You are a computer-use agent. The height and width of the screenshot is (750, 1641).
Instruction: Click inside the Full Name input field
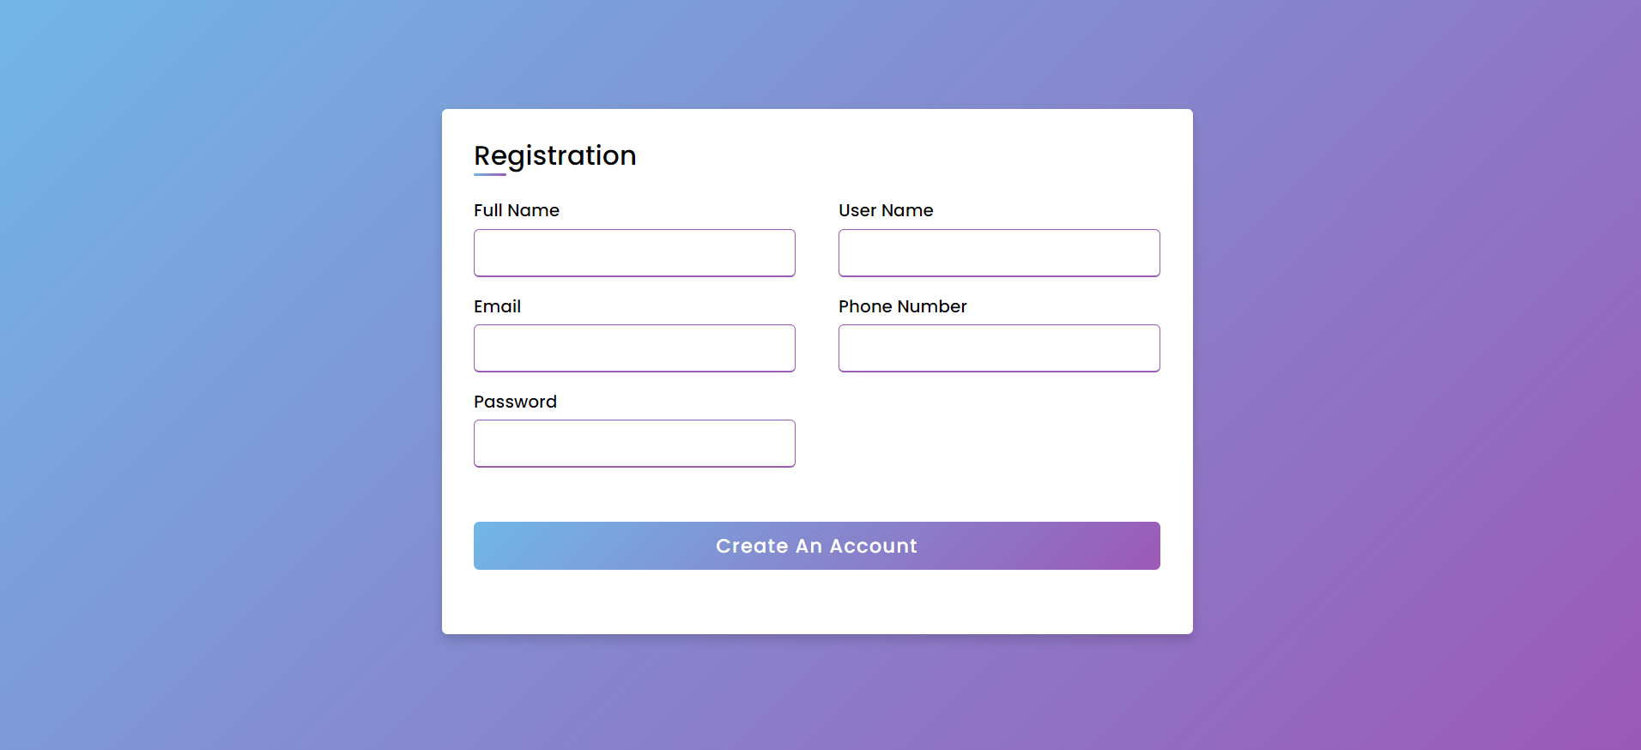633,252
